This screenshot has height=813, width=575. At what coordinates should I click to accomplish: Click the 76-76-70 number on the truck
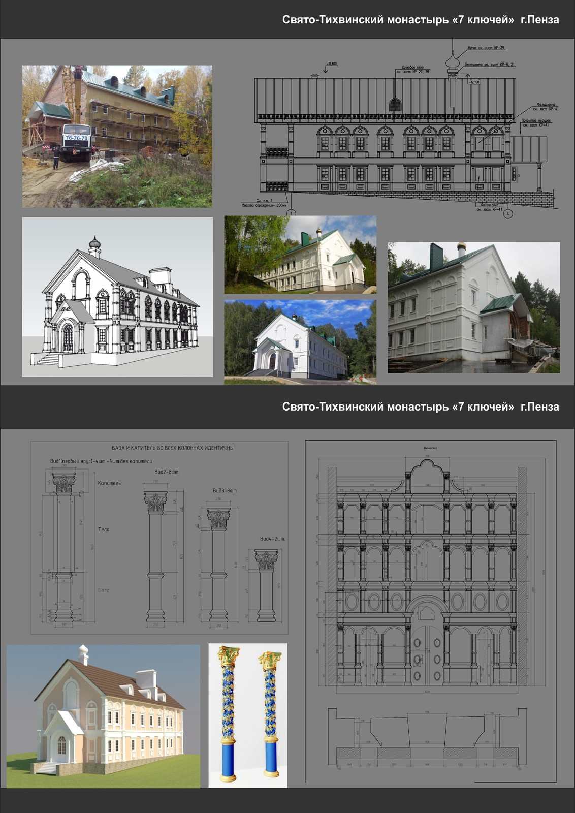(x=76, y=138)
